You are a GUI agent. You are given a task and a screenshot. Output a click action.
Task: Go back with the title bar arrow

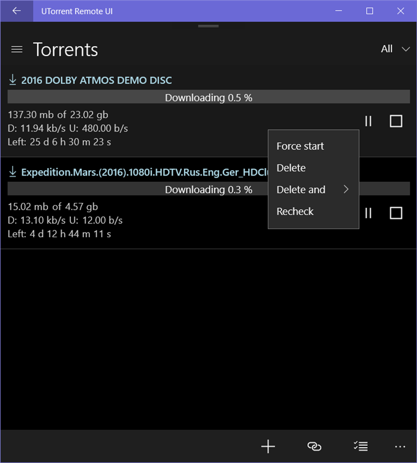(x=17, y=11)
